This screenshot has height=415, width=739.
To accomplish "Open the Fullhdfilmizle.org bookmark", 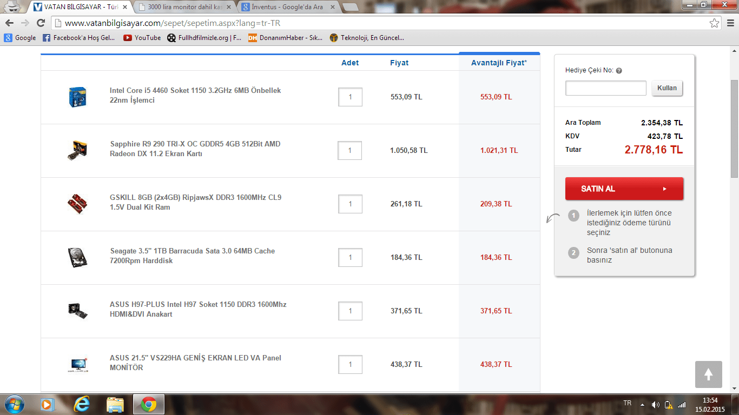I will tap(204, 38).
